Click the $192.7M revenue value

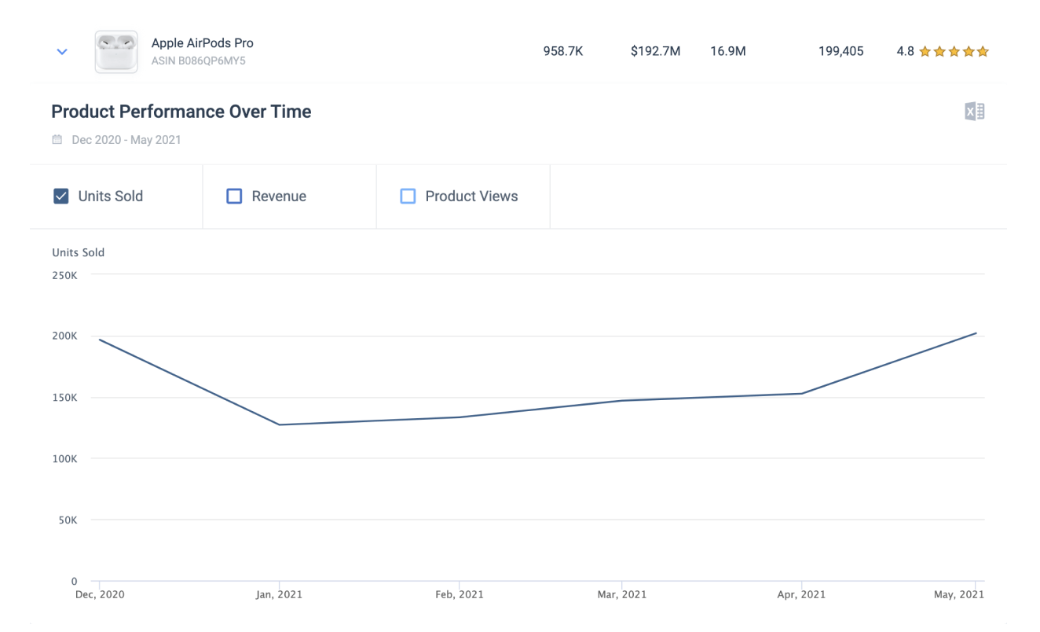(x=655, y=52)
